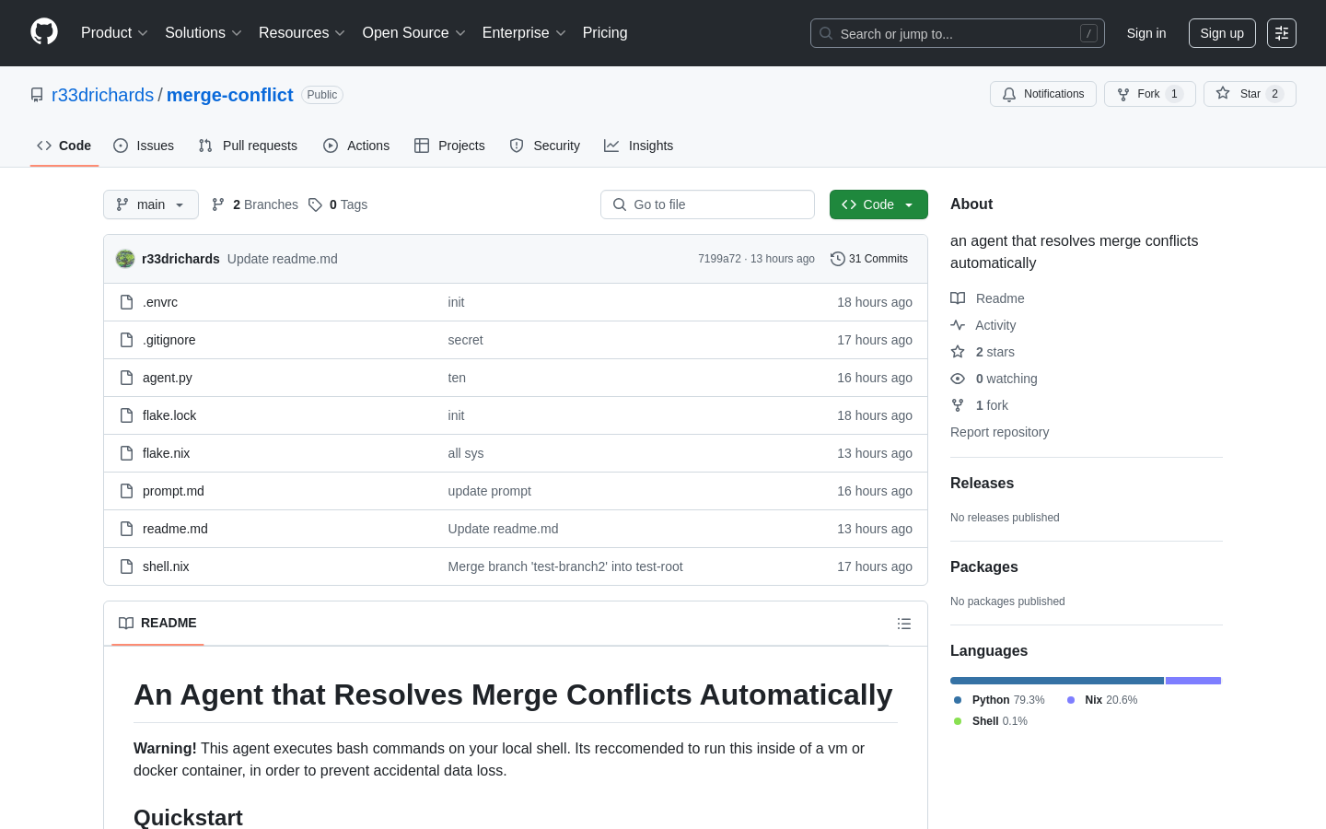Star the merge-conflict repository
Viewport: 1326px width, 829px height.
tap(1250, 94)
